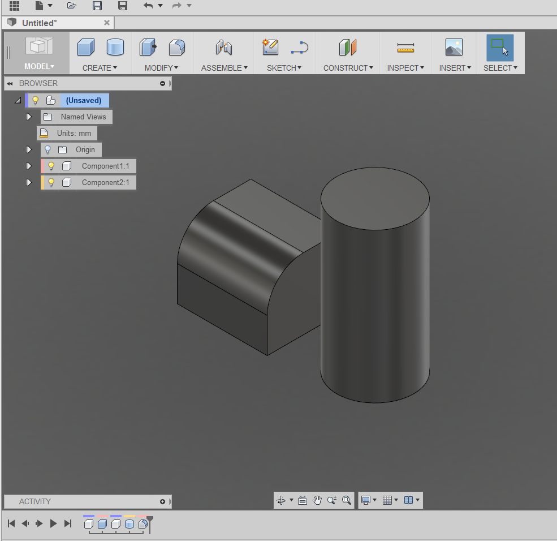Click the Save icon in top bar

(97, 6)
